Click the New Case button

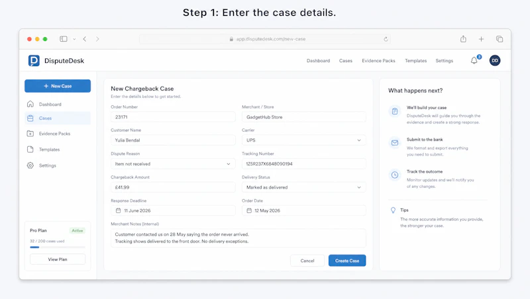click(58, 86)
